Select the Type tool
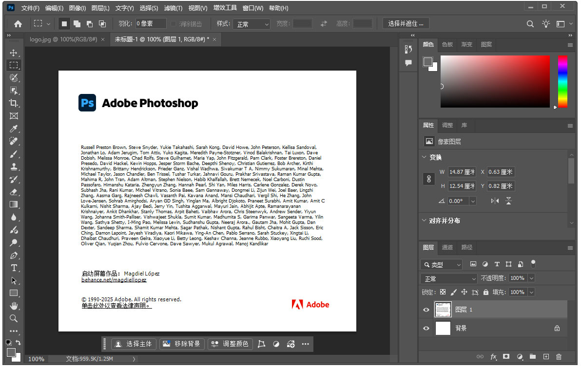Screen dimensions: 581x367 (14, 268)
